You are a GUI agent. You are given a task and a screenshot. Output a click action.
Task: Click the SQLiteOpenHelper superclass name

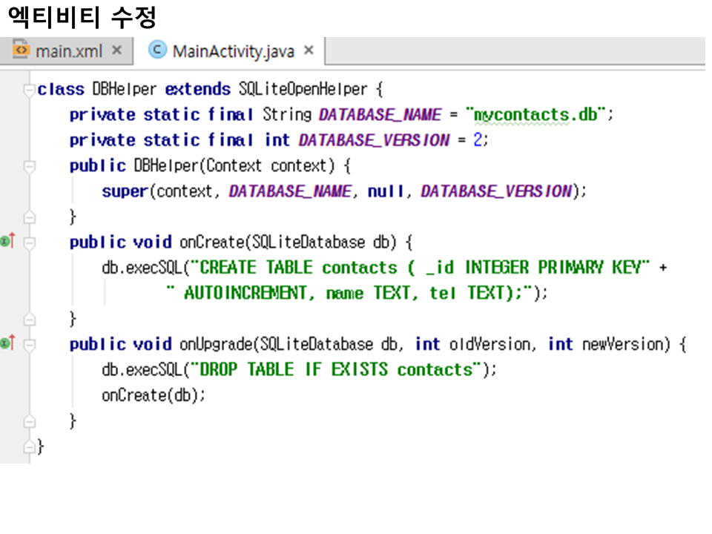pyautogui.click(x=303, y=90)
